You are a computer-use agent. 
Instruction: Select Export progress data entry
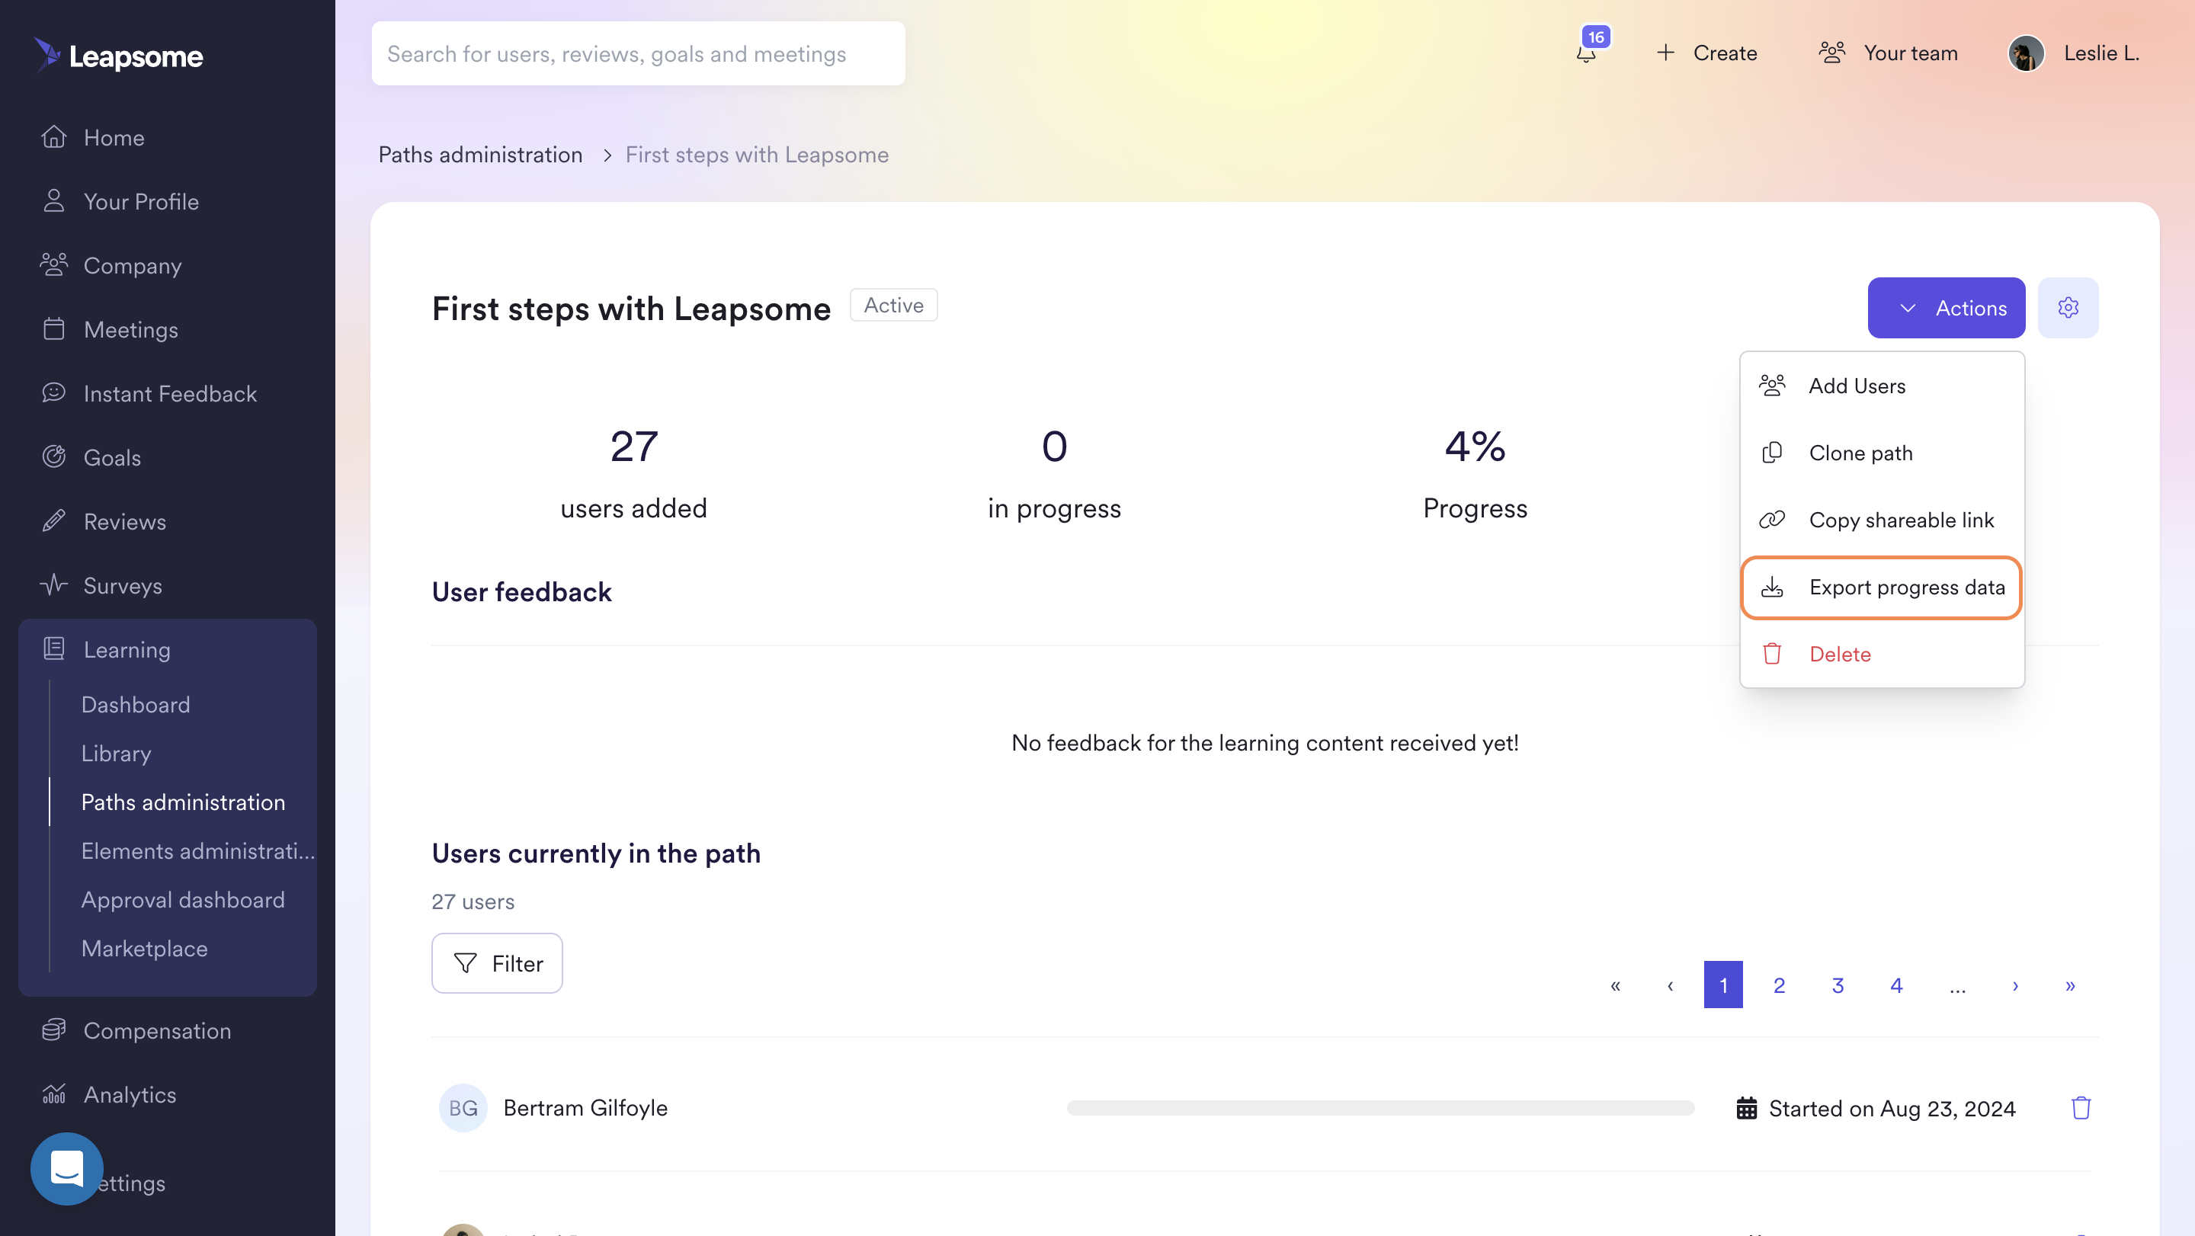coord(1882,587)
